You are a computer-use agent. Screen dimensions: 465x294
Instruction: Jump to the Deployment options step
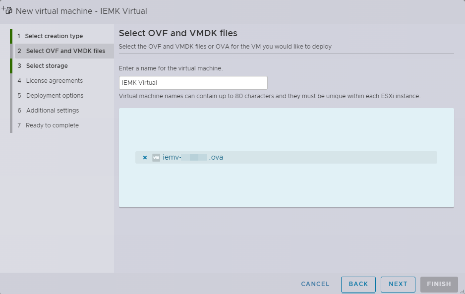click(54, 95)
